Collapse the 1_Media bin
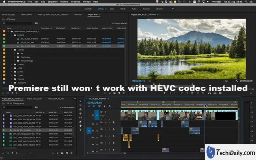This screenshot has width=256, height=160. (x=11, y=50)
